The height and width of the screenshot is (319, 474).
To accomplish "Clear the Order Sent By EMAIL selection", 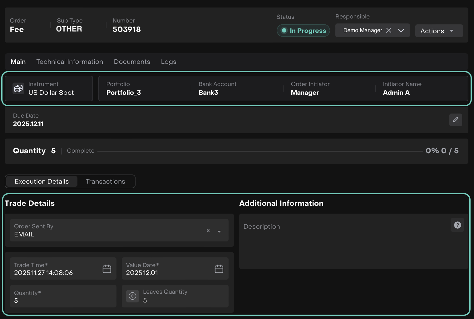I will pyautogui.click(x=208, y=231).
